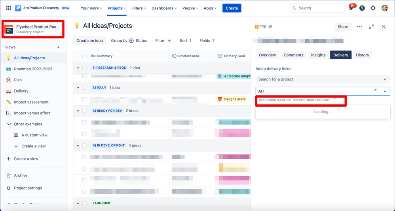Switch to the History tab
Screen dimensions: 395x211
[362, 55]
